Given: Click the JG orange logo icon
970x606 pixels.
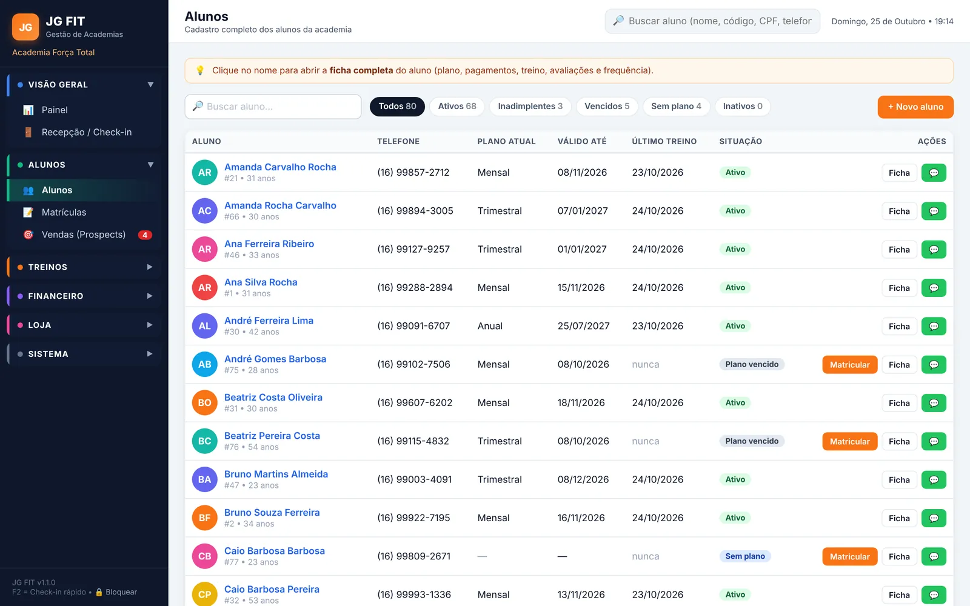Looking at the screenshot, I should point(25,27).
